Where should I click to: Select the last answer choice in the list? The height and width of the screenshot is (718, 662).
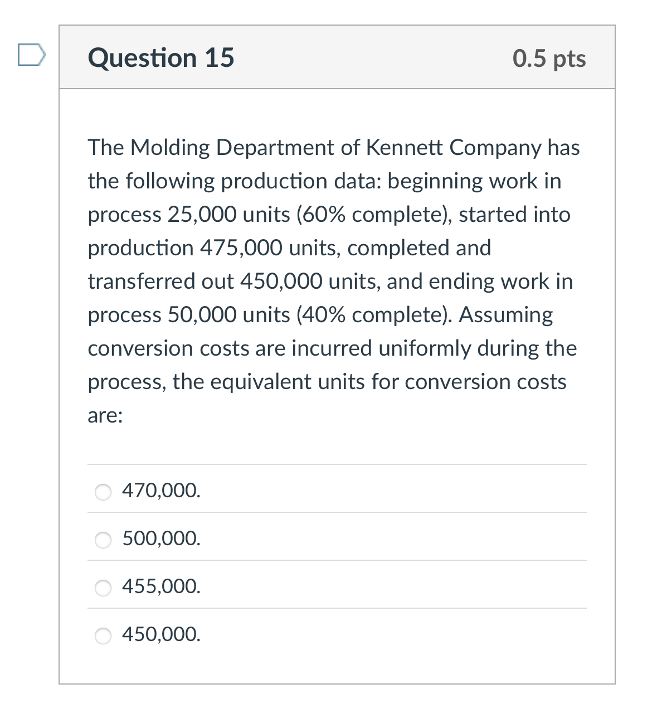click(x=103, y=635)
